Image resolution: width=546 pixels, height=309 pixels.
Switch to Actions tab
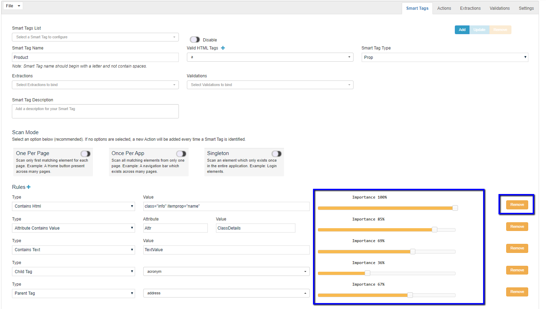[x=444, y=8]
